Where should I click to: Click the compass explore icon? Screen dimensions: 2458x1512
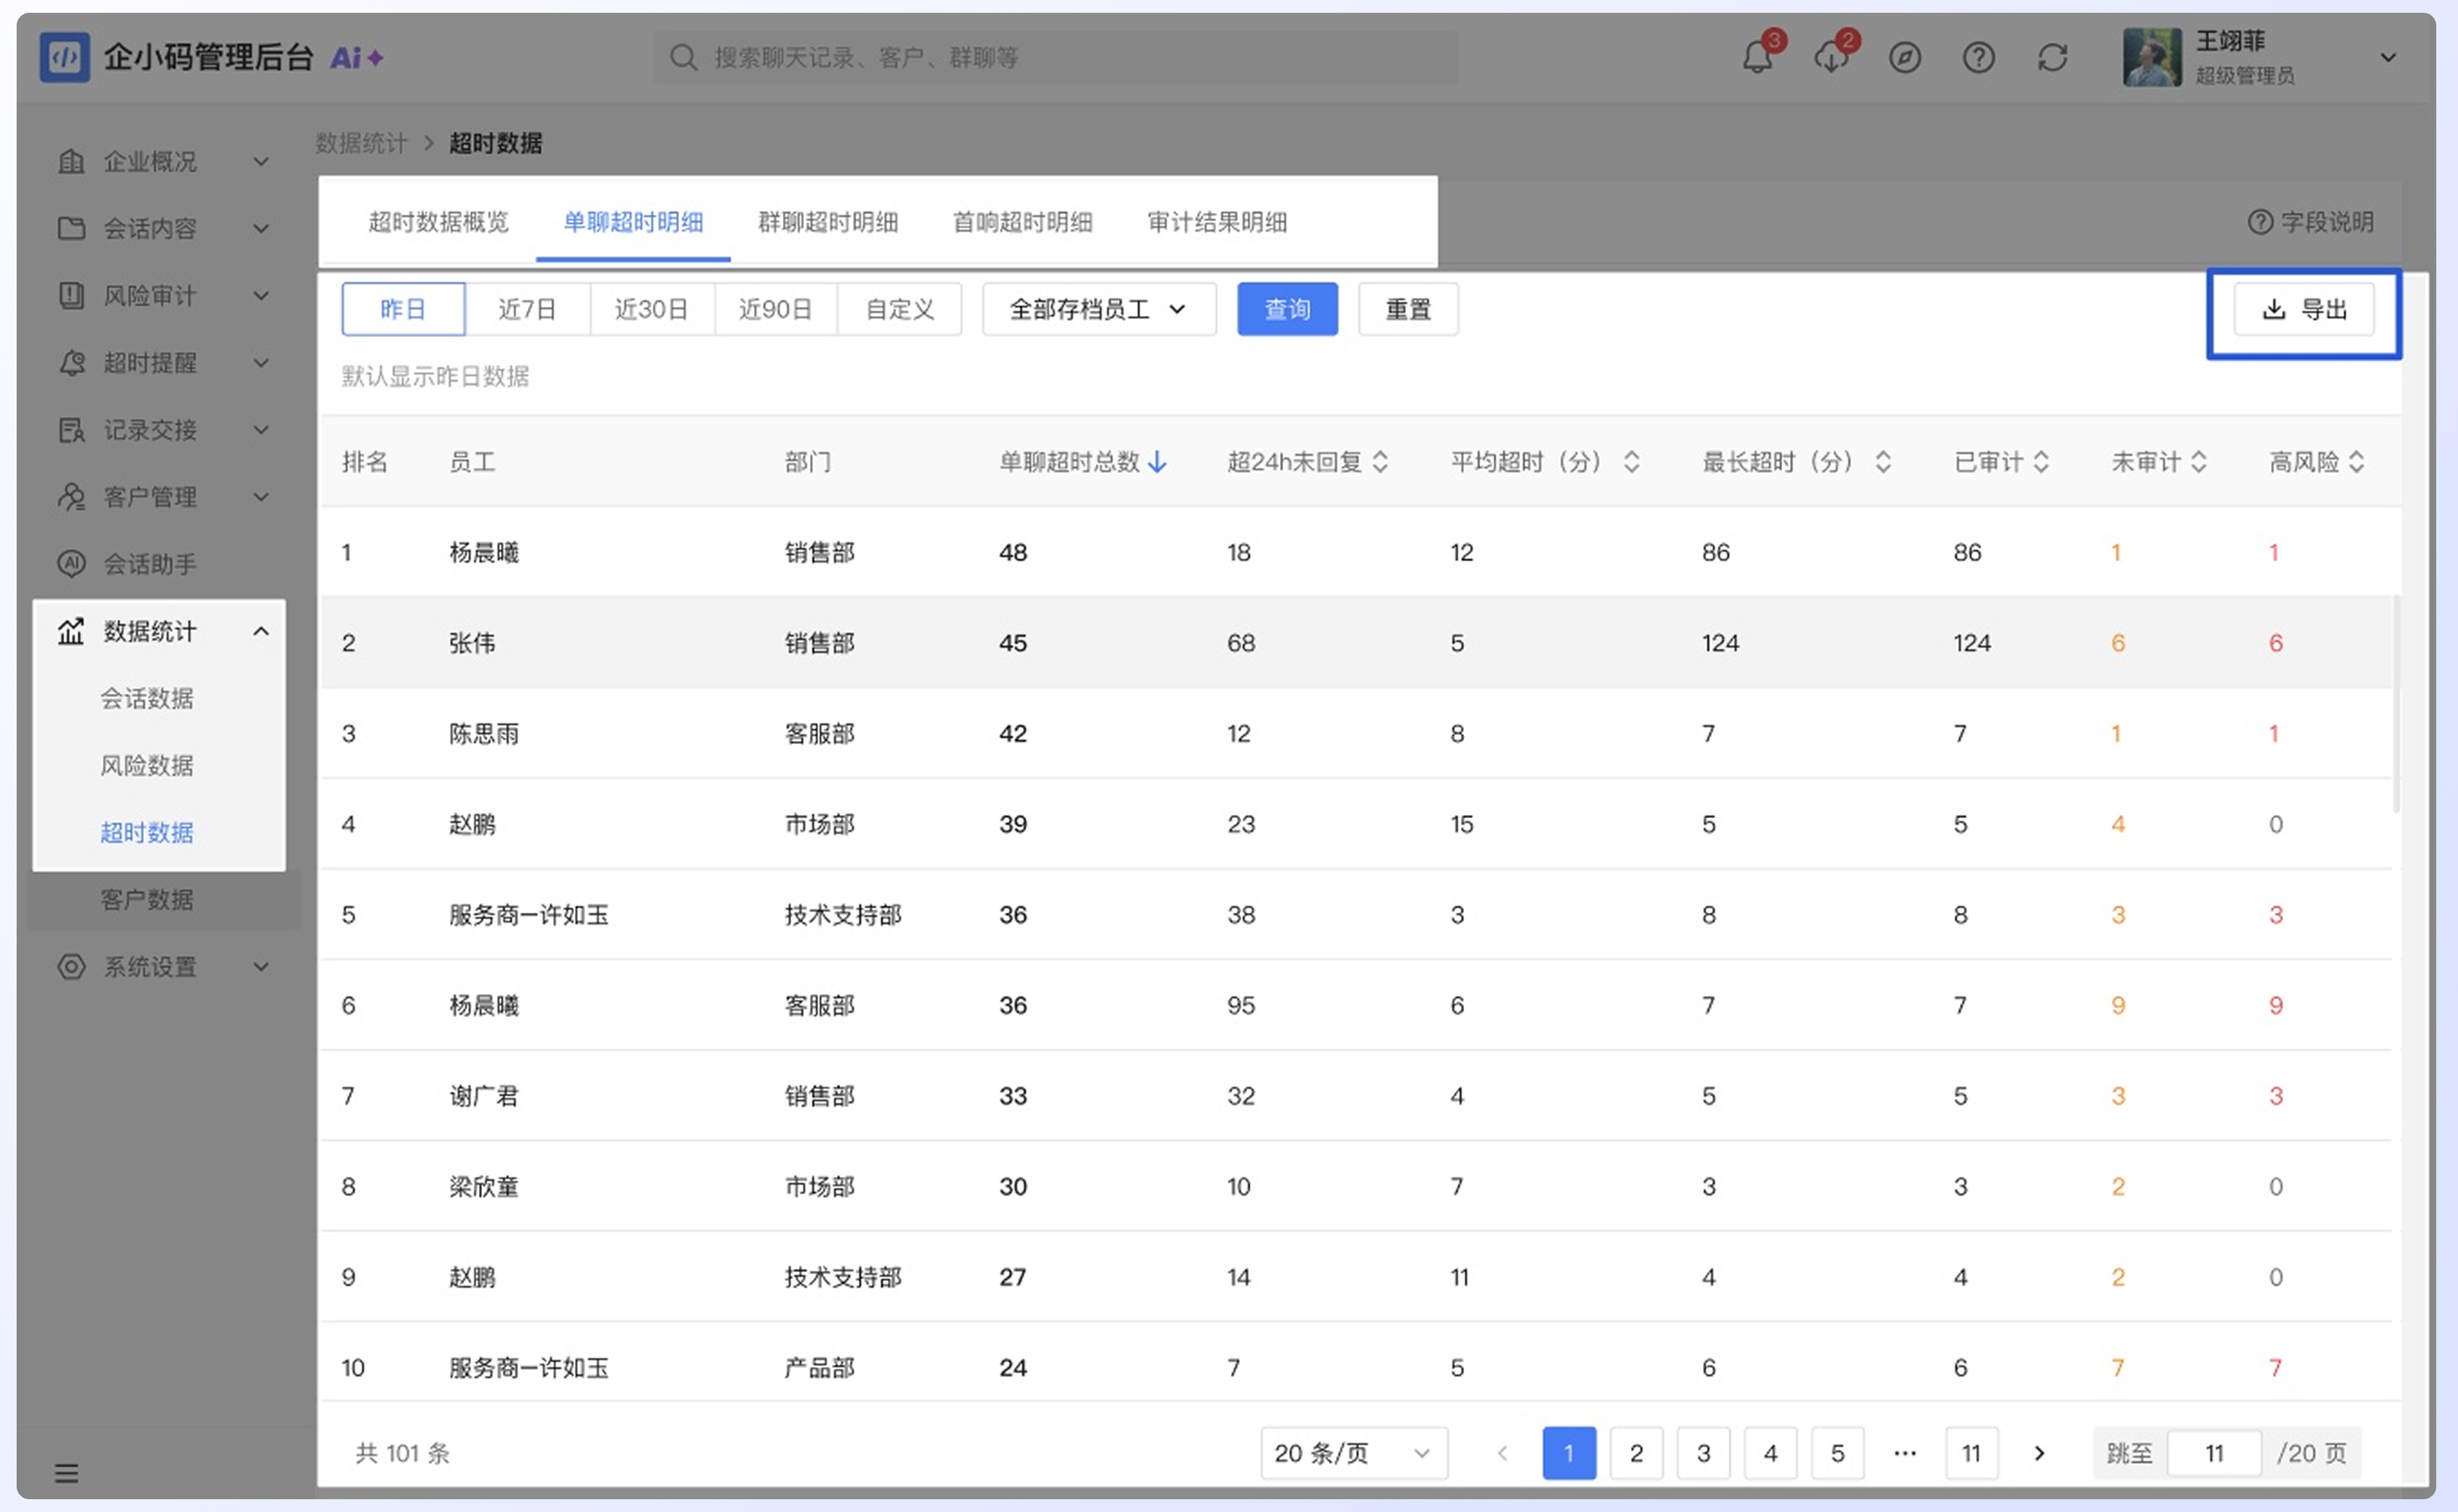tap(1904, 58)
